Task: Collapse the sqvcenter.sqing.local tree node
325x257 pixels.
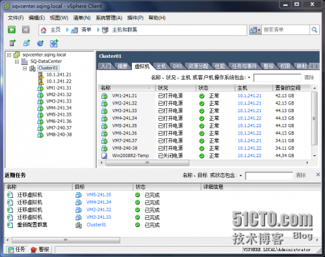Action: point(9,55)
